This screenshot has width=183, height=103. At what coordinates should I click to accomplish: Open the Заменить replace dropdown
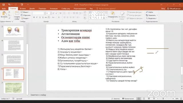click(157, 15)
